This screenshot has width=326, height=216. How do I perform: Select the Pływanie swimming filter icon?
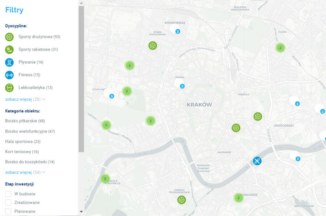pos(9,62)
